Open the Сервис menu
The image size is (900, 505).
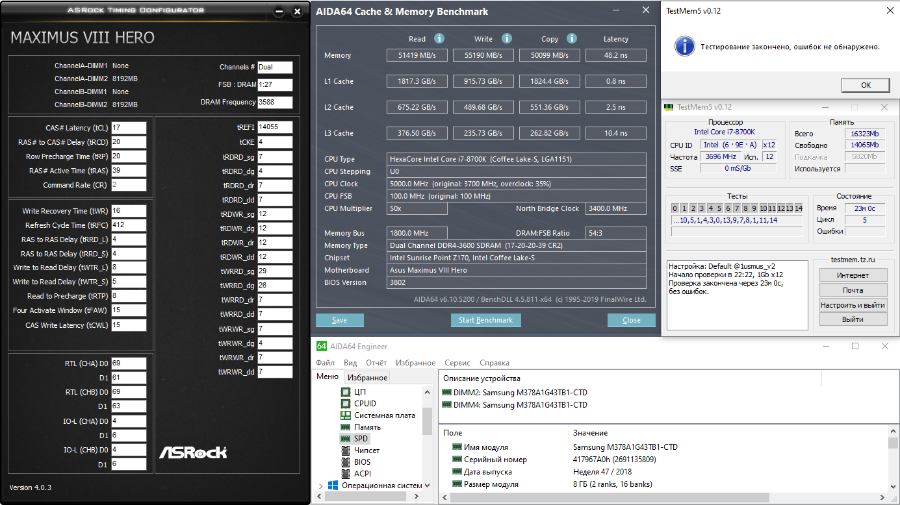pyautogui.click(x=458, y=363)
